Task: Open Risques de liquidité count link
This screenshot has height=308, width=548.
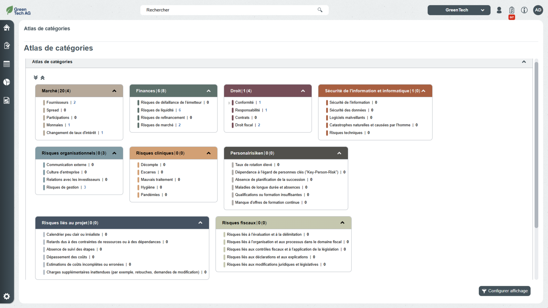Action: (x=180, y=110)
